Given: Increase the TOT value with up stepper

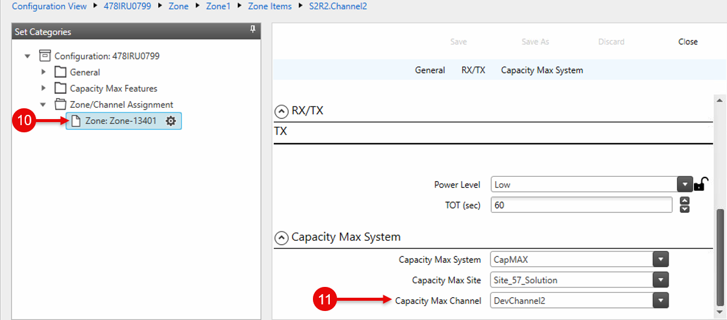Looking at the screenshot, I should 684,200.
